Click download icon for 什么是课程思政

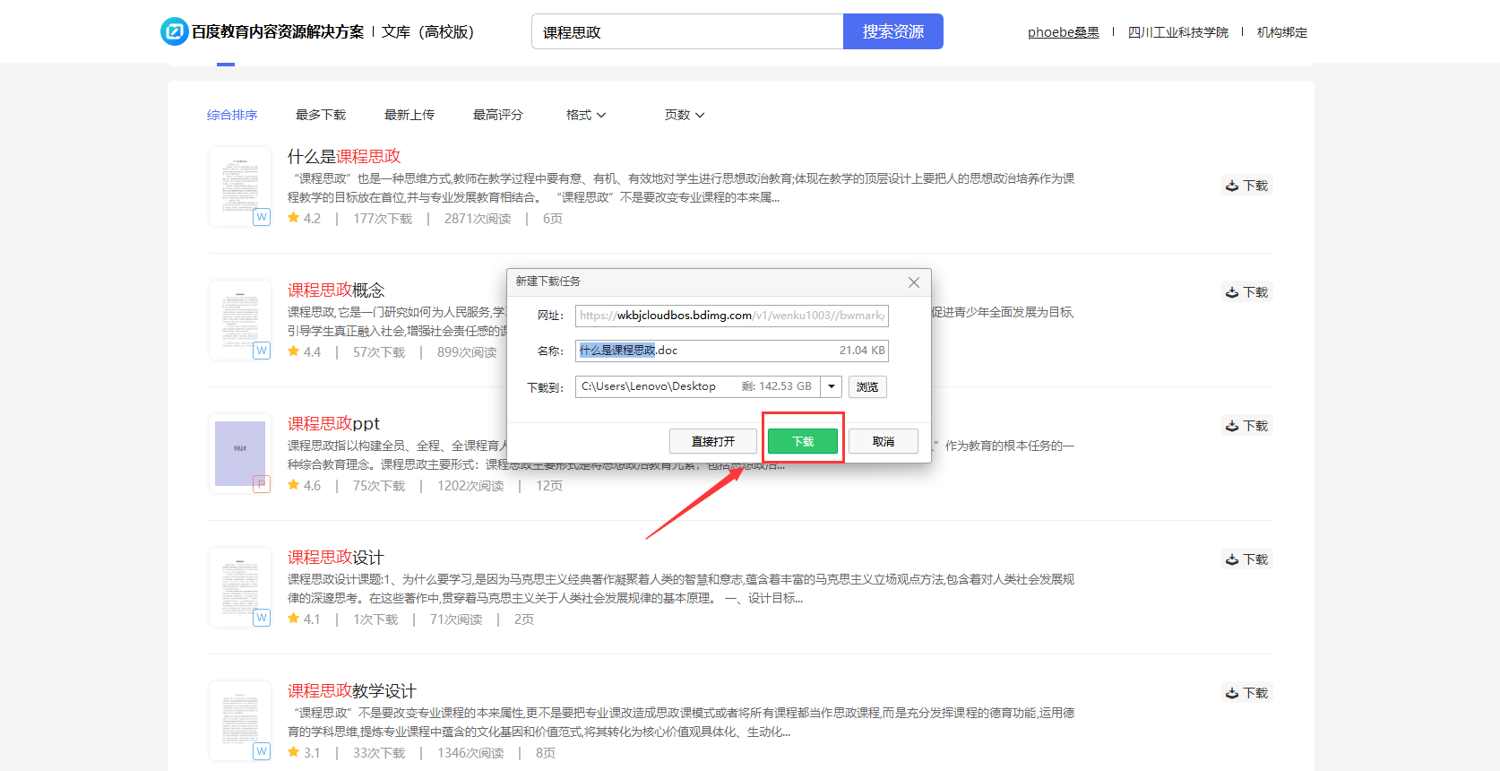click(x=1232, y=186)
